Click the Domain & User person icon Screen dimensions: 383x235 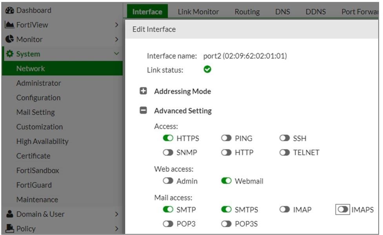(9, 214)
